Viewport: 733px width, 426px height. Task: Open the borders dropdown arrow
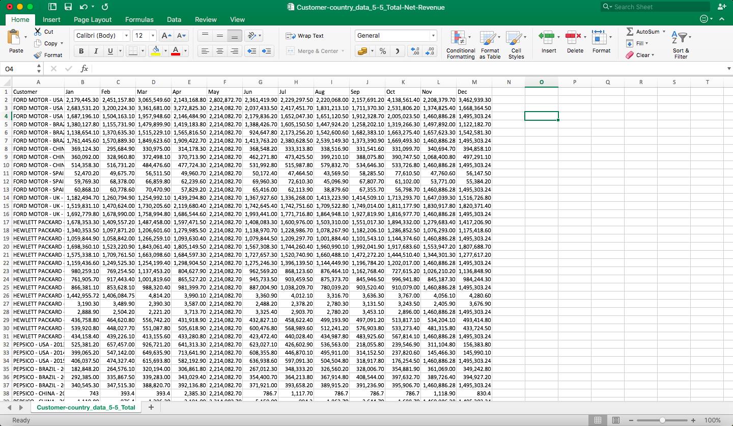tap(142, 51)
